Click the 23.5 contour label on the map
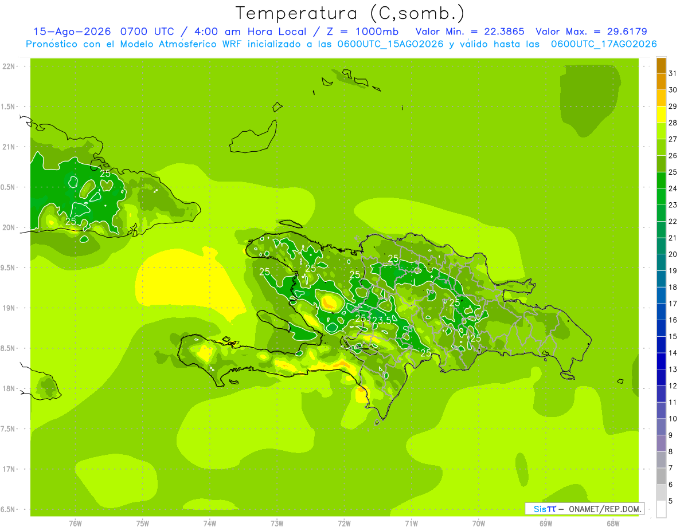Image resolution: width=688 pixels, height=531 pixels. pos(382,320)
